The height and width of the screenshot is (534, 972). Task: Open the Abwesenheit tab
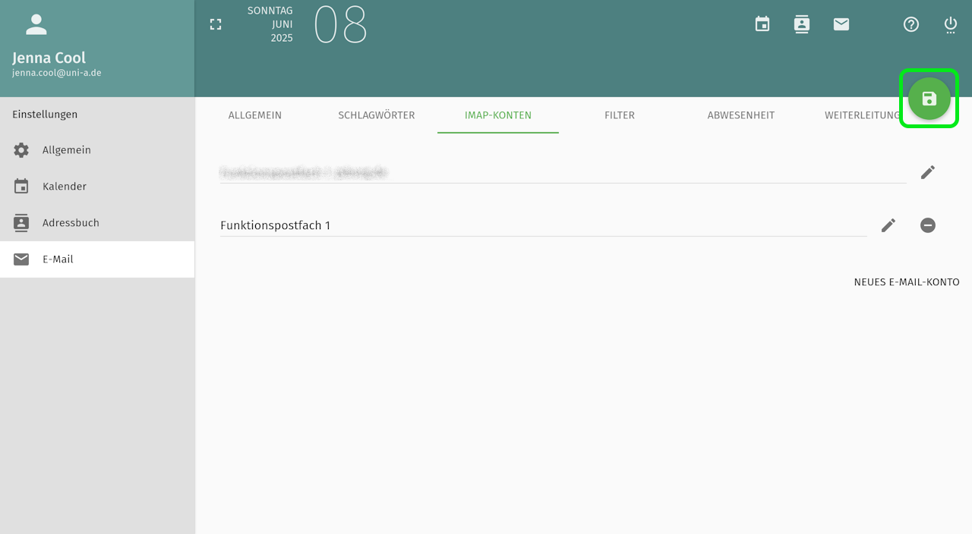741,115
